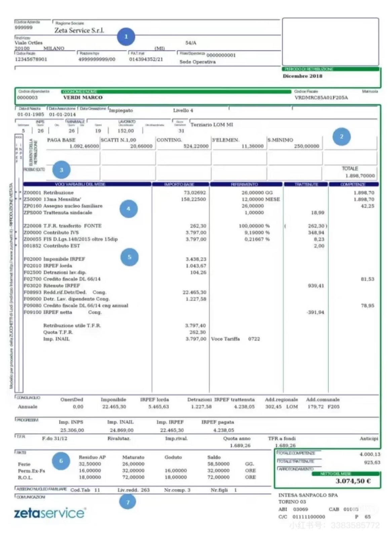Select total trattenute "925,63"
The height and width of the screenshot is (539, 391).
372,463
